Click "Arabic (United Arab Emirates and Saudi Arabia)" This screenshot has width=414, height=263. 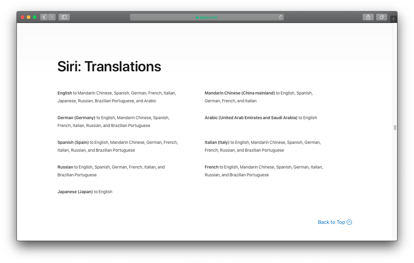(251, 118)
